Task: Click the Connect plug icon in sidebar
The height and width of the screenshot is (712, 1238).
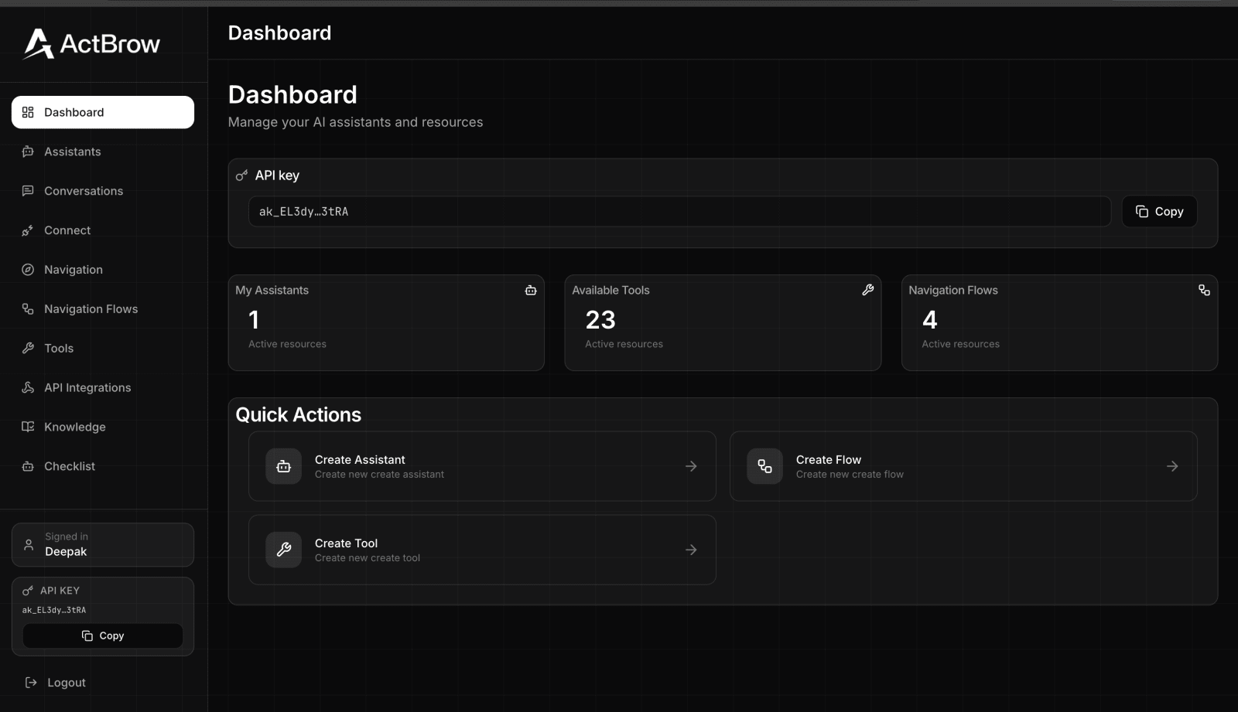Action: (x=28, y=230)
